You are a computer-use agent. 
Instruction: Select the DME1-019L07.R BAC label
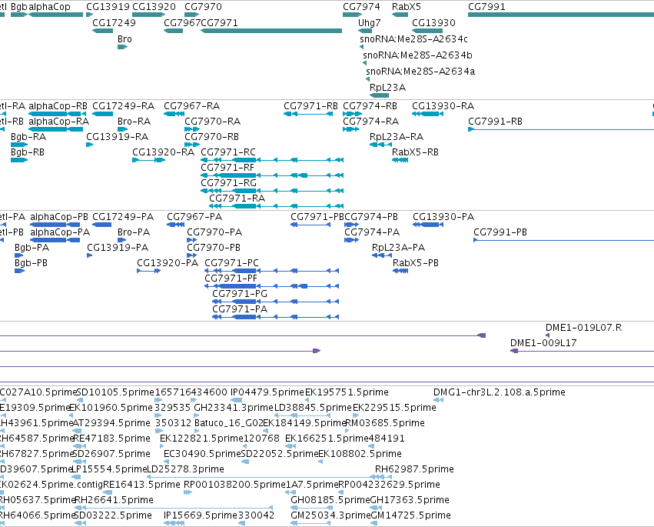[x=583, y=329]
